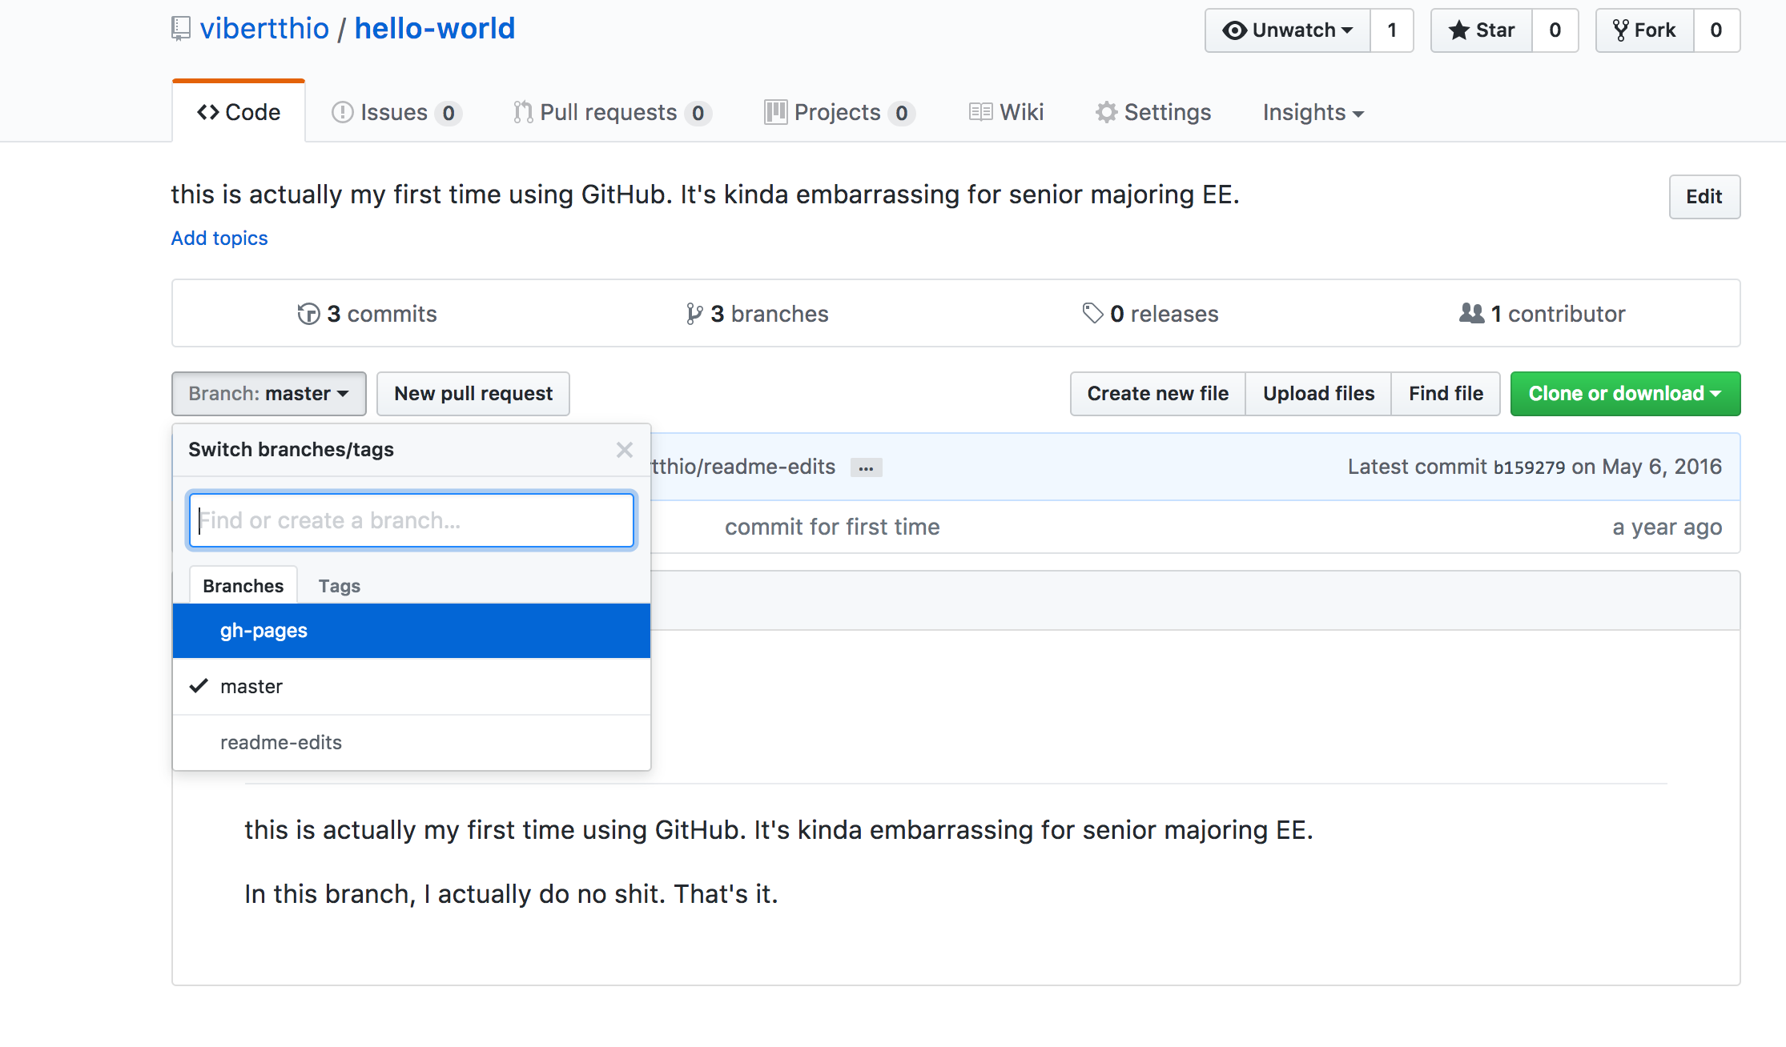Viewport: 1786px width, 1047px height.
Task: Expand commit message with ellipsis button
Action: [866, 468]
